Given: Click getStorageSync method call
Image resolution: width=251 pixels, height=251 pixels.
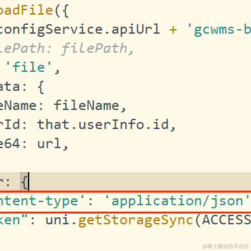Looking at the screenshot, I should click(135, 220).
